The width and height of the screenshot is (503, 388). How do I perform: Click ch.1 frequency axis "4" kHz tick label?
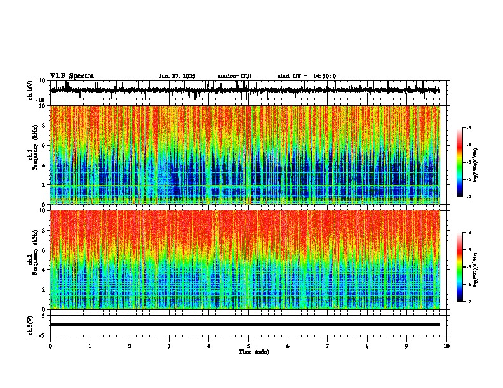(44, 165)
